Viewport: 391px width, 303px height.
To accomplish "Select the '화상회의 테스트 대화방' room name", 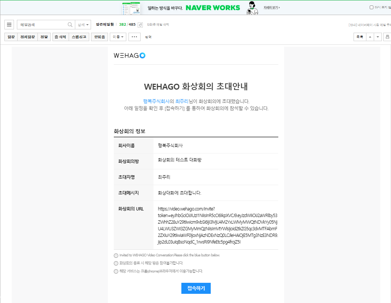I will pyautogui.click(x=180, y=160).
